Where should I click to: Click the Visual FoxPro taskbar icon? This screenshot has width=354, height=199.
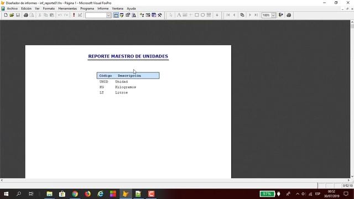click(126, 194)
